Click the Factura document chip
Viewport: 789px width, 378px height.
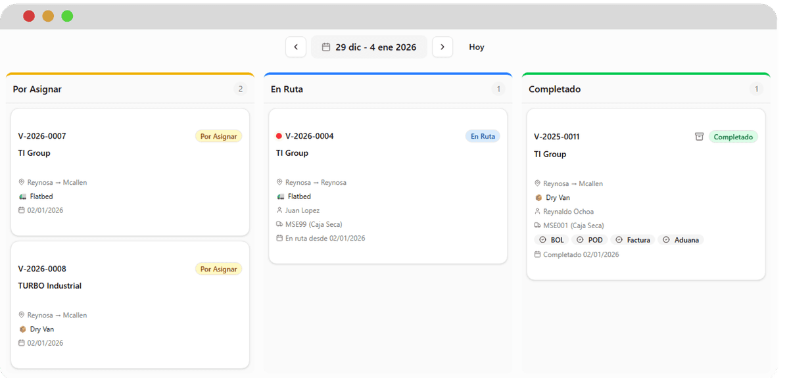click(x=633, y=240)
